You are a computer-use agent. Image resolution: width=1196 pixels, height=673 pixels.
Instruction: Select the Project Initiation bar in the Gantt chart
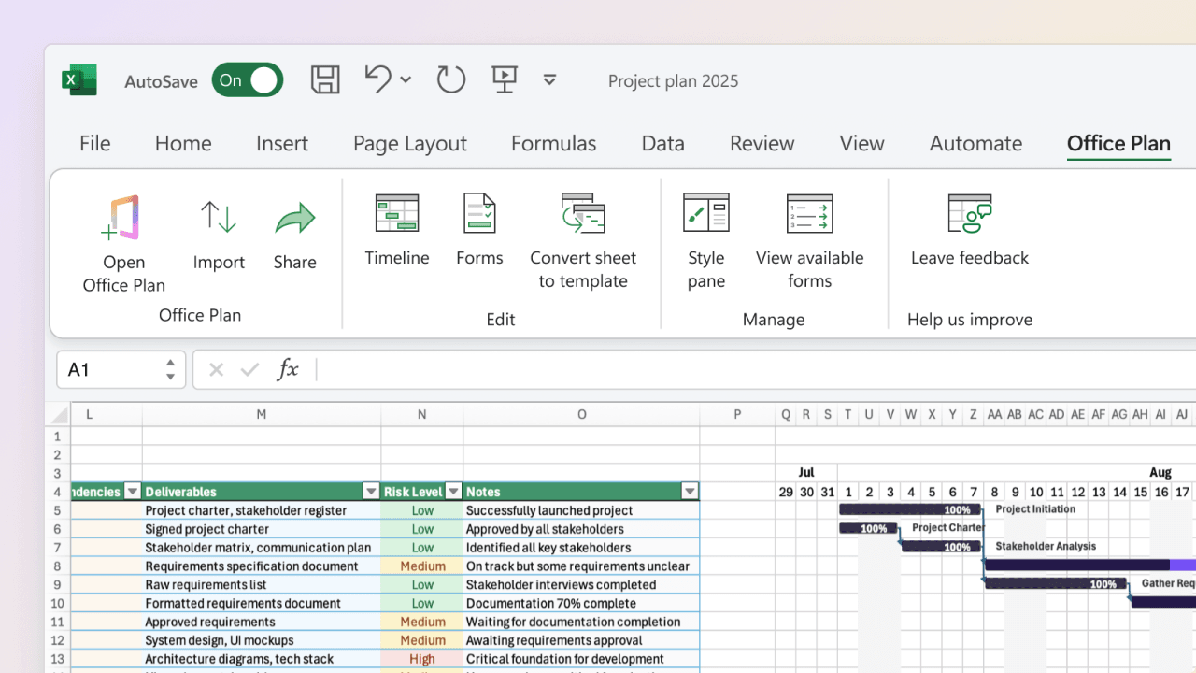point(911,509)
